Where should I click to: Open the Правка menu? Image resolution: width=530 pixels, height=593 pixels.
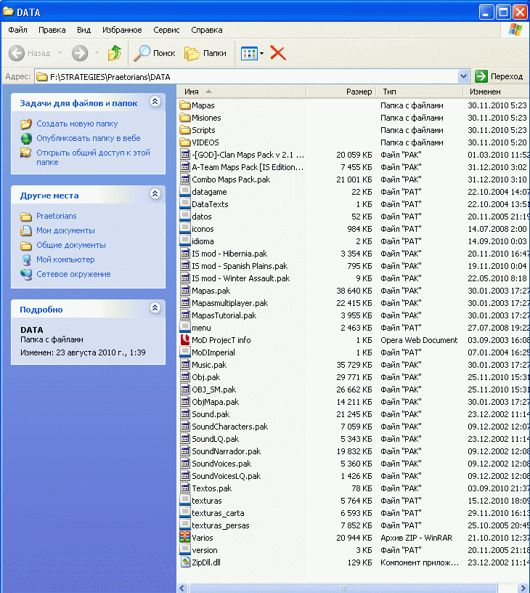(52, 30)
